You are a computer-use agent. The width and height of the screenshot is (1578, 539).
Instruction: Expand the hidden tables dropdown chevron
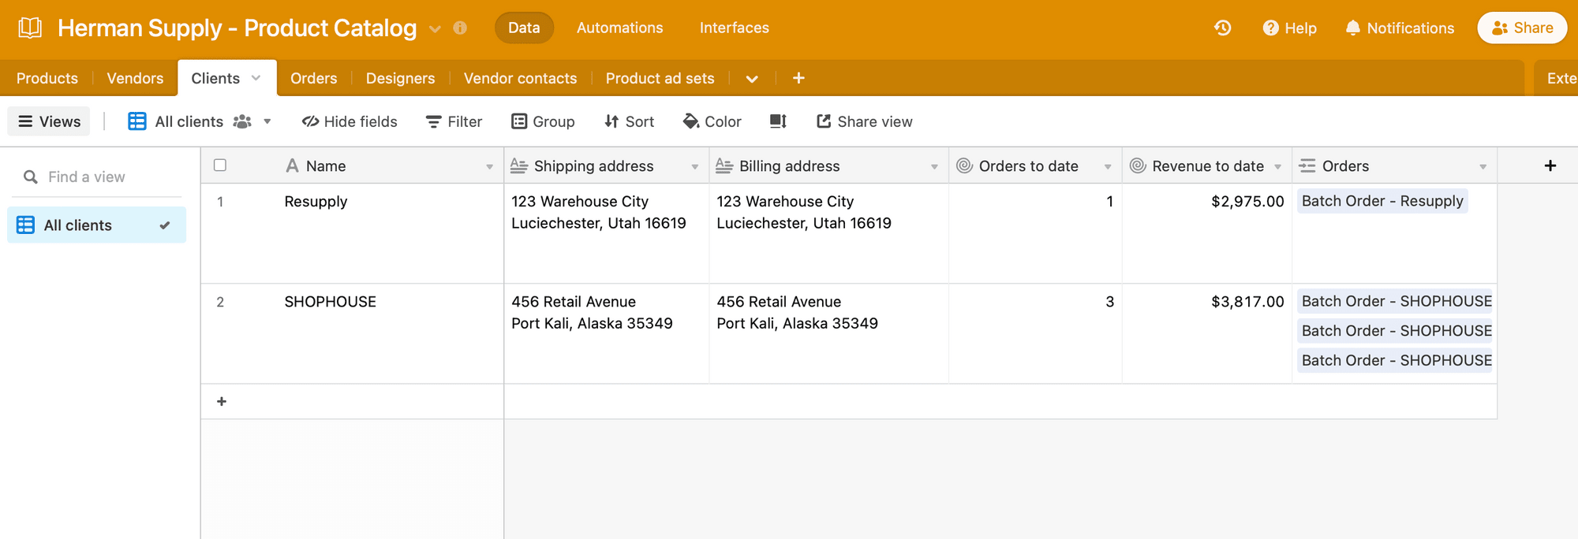(x=752, y=79)
